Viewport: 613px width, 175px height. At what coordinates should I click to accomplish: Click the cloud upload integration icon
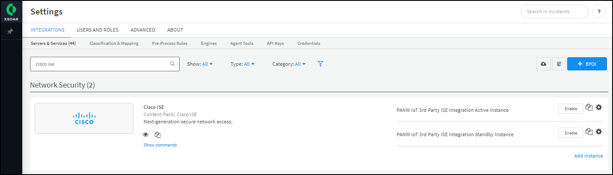point(544,64)
